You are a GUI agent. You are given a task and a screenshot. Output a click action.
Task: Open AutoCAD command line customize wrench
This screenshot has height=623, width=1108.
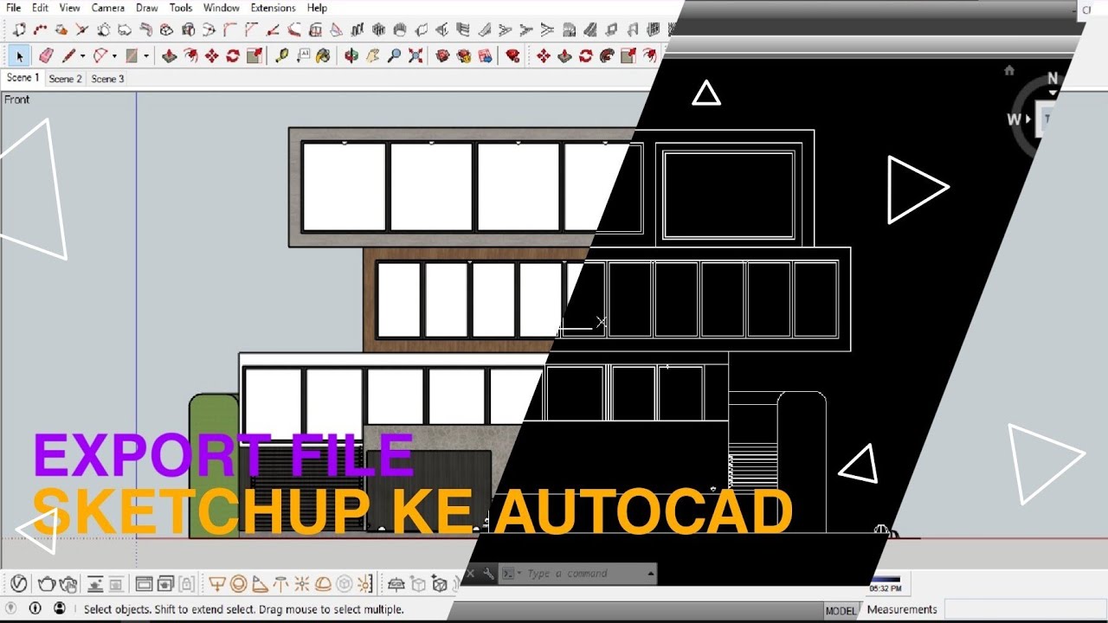(x=489, y=573)
